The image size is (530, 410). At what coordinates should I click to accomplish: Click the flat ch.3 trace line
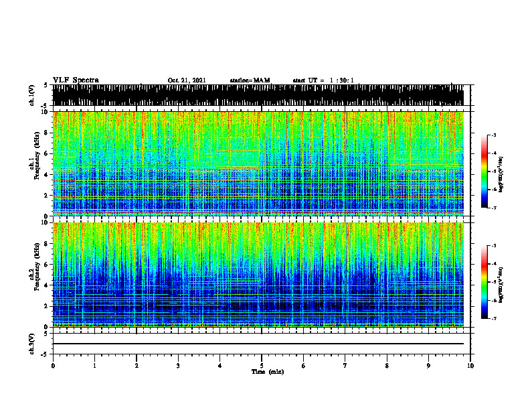click(x=258, y=344)
